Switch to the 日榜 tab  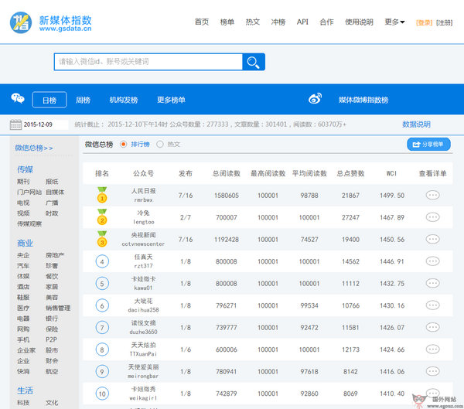click(x=49, y=100)
